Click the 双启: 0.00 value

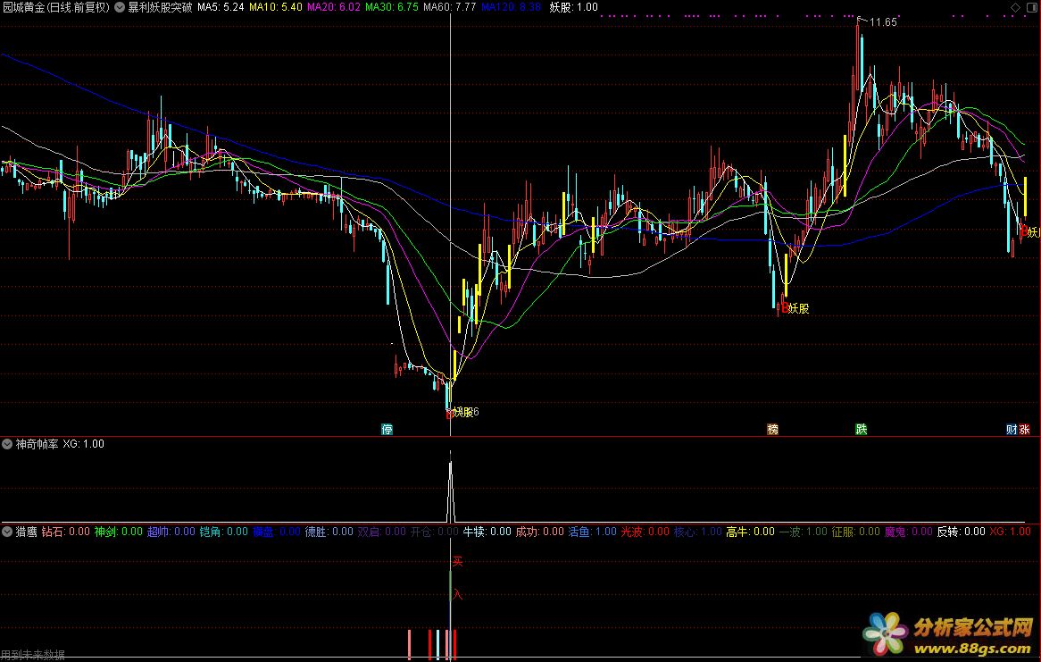click(x=382, y=531)
